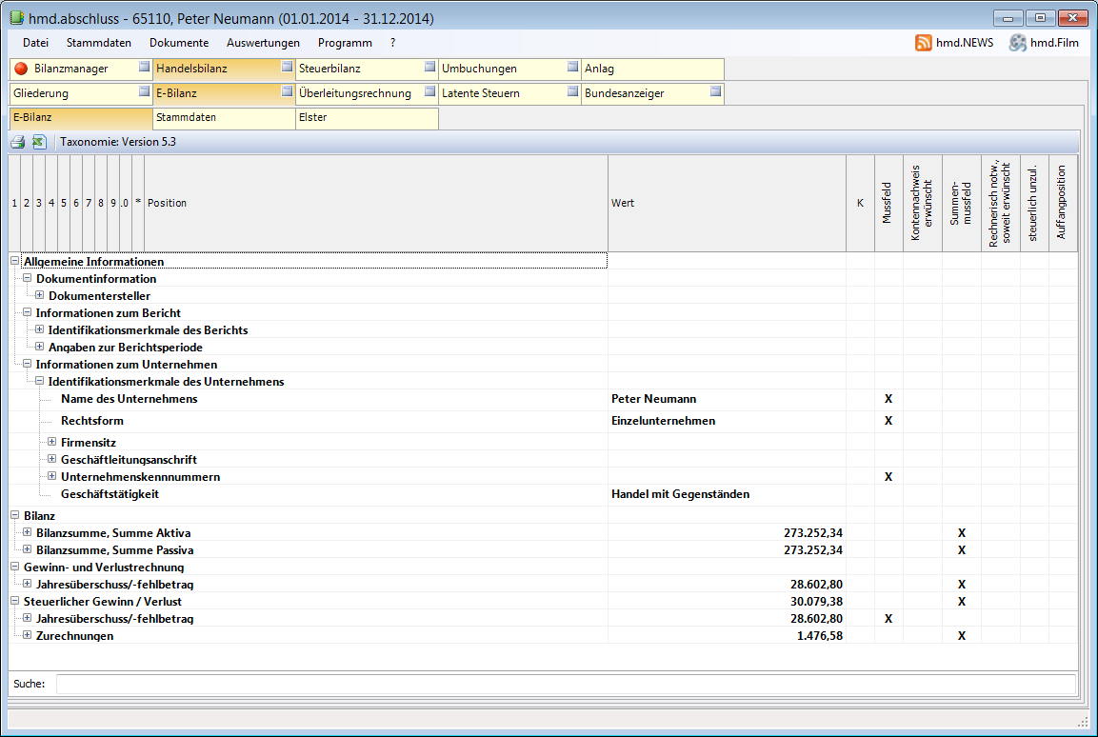1098x737 pixels.
Task: Collapse the Allgemeine Informationen section
Action: click(x=14, y=261)
